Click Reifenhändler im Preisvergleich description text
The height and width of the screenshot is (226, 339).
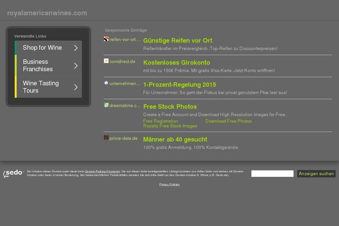(210, 49)
